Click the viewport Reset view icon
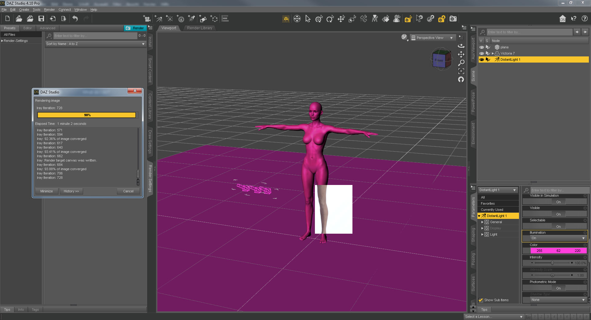Viewport: 591px width, 320px height. click(461, 80)
